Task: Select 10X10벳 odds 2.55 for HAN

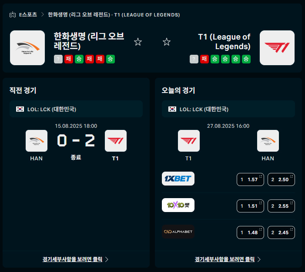Action: [281, 206]
